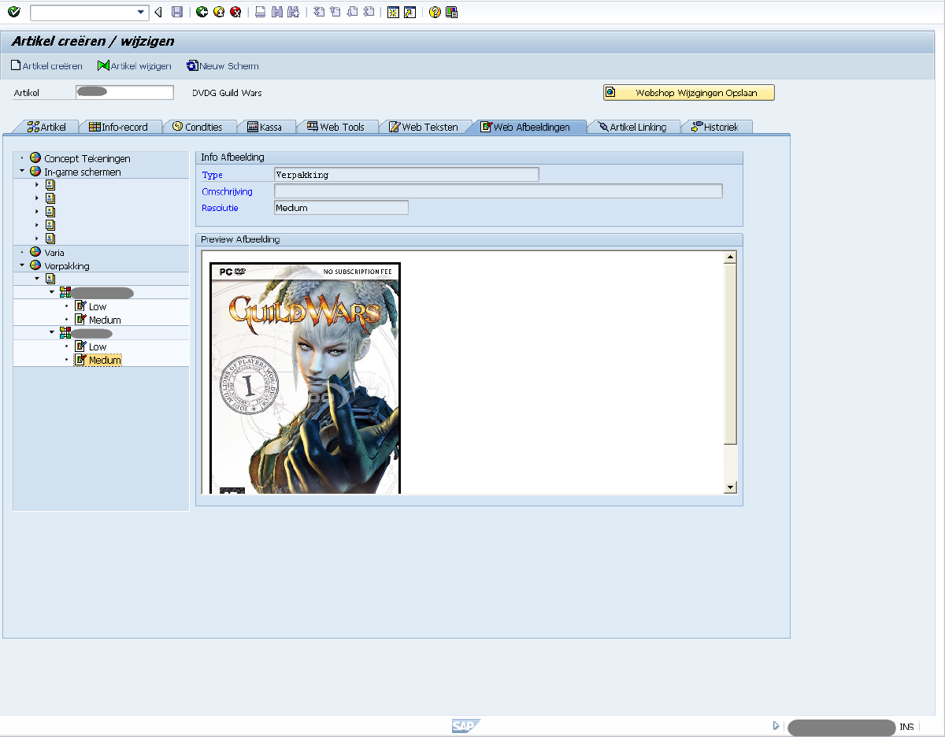
Task: Click the preview image scrollbar down arrow
Action: (730, 487)
